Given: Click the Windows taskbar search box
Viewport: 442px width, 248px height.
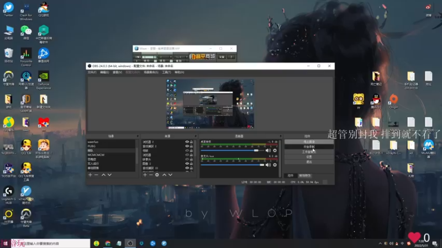Looking at the screenshot, I should pos(50,244).
